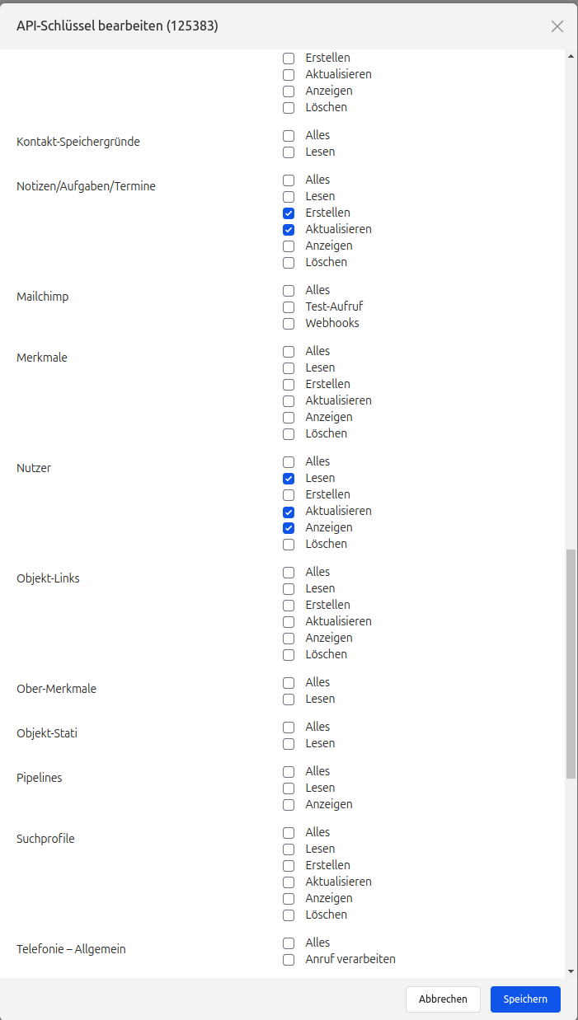Close the API-Schlüssel bearbeiten dialog

[557, 26]
